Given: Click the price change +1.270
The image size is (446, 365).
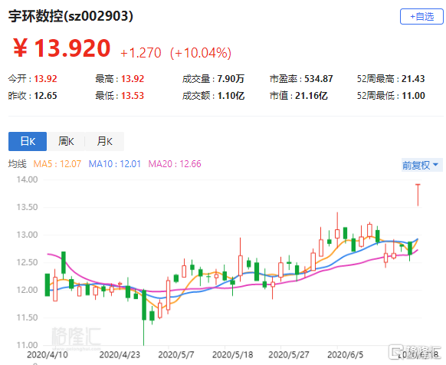Looking at the screenshot, I should point(141,53).
